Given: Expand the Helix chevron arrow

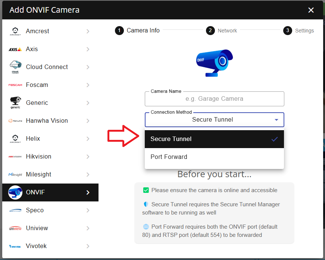Looking at the screenshot, I should coord(88,139).
